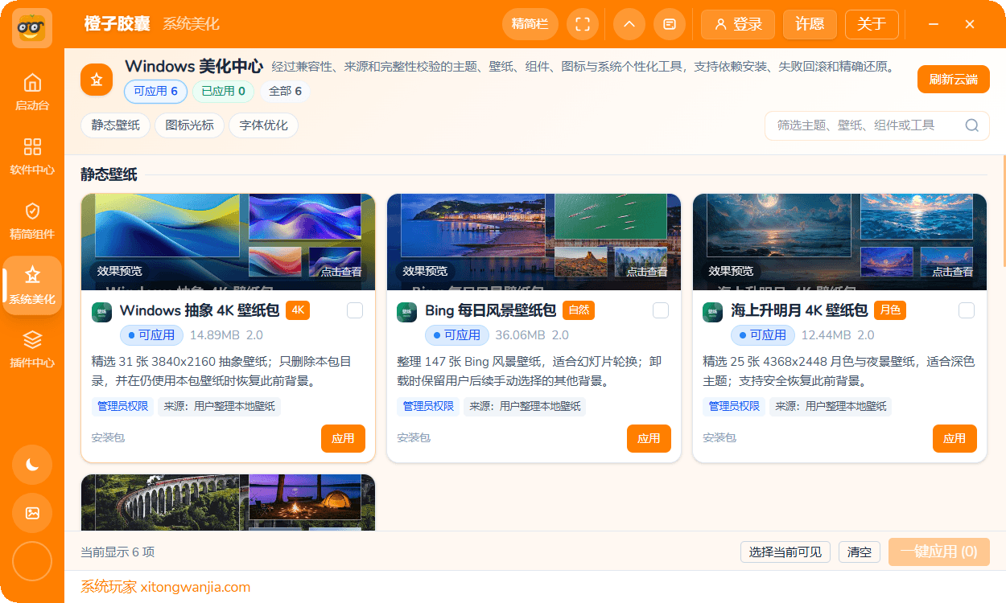This screenshot has width=1006, height=603.
Task: Click the Windows 抽象 4K 壁纸包 package icon
Action: coord(101,312)
